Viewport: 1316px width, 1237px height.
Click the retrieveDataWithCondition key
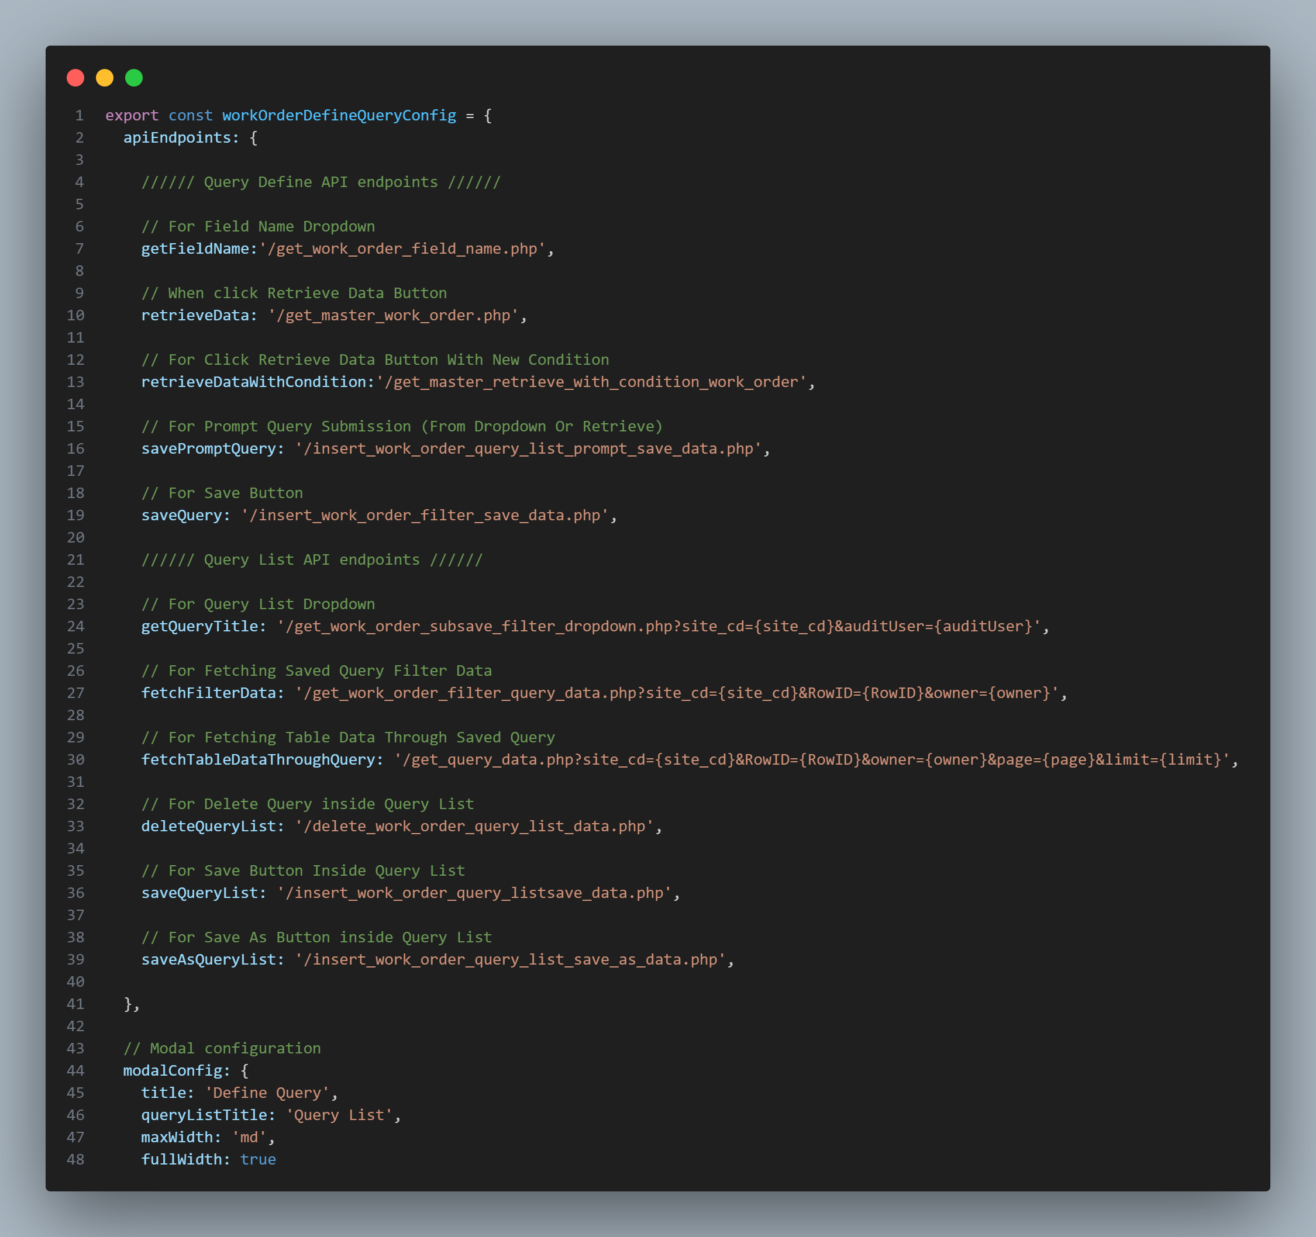254,382
